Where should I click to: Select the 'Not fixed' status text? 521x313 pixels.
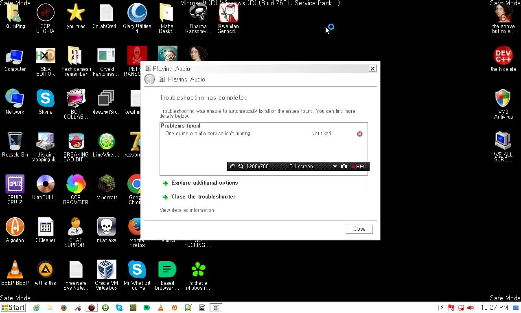click(x=321, y=133)
